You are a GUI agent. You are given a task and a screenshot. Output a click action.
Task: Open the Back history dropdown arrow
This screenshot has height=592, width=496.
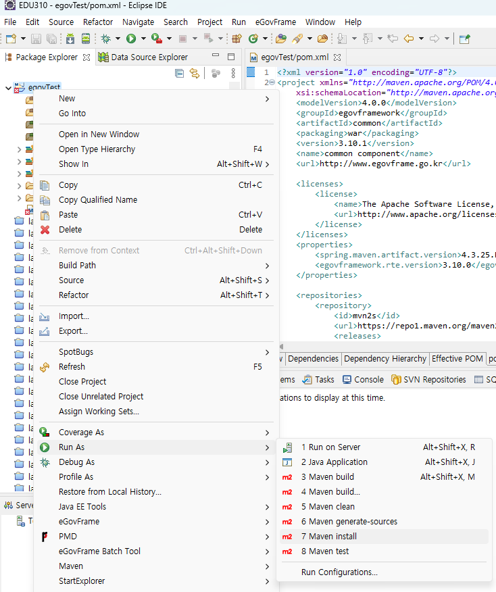[421, 39]
